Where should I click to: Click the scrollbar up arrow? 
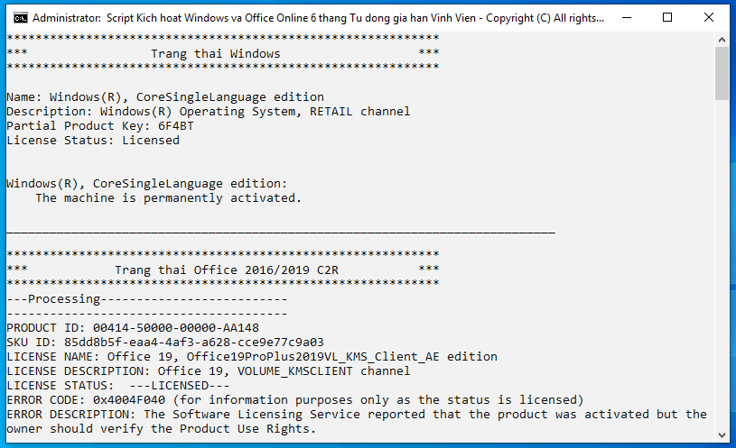pyautogui.click(x=722, y=39)
